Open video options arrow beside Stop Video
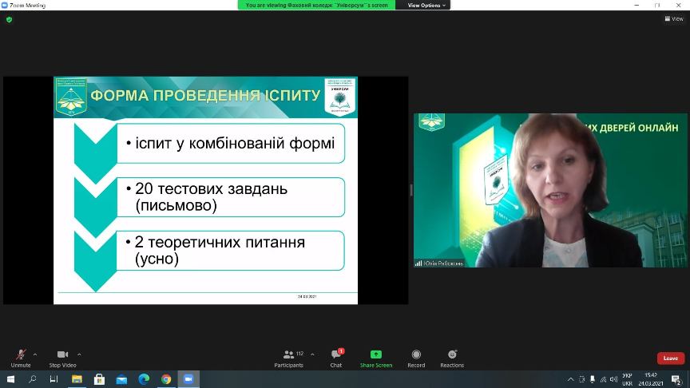The image size is (690, 388). tap(79, 354)
